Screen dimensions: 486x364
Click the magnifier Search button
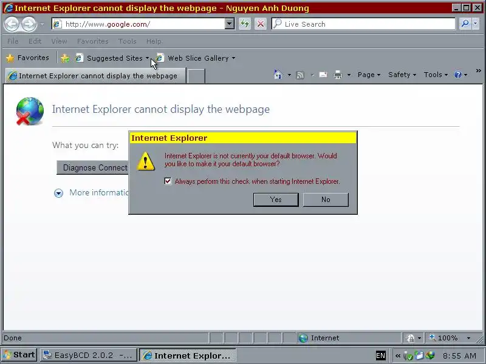[465, 24]
